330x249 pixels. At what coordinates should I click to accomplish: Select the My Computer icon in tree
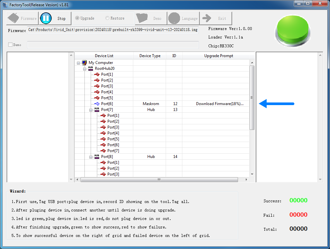[84, 63]
